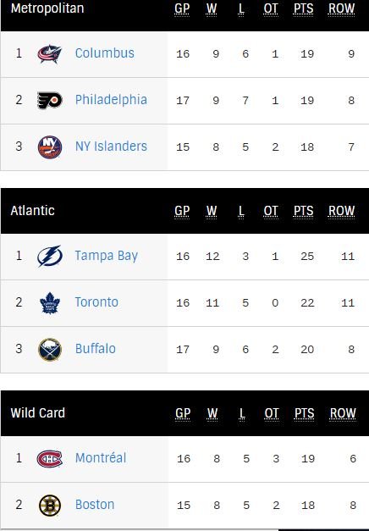Click the Philadelphia Flyers logo
Viewport: 369px width, 531px height.
[49, 100]
